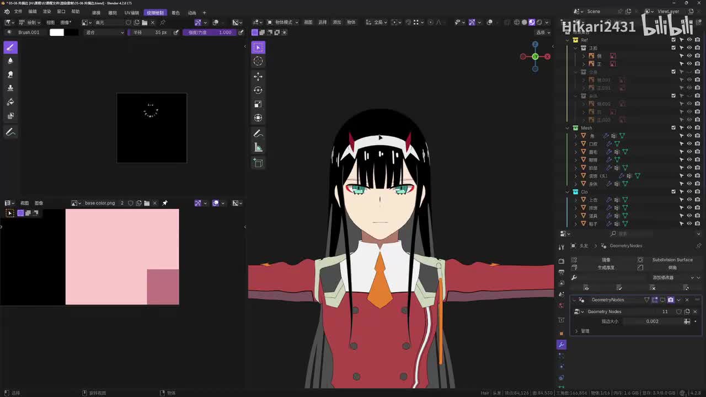The image size is (706, 397).
Task: Toggle GeometryNodes modifier render visibility
Action: 671,300
